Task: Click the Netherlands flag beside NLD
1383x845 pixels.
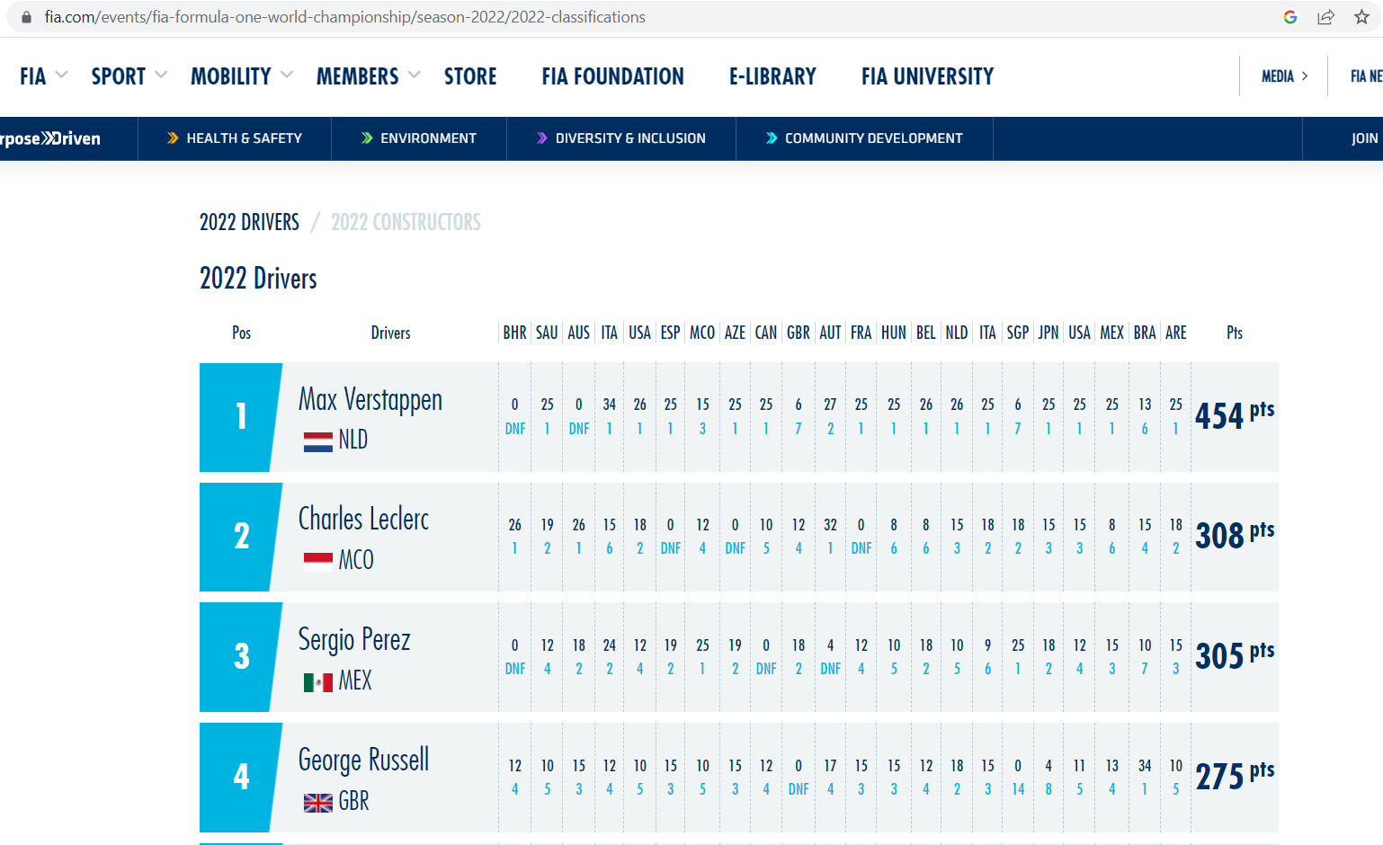Action: 318,441
